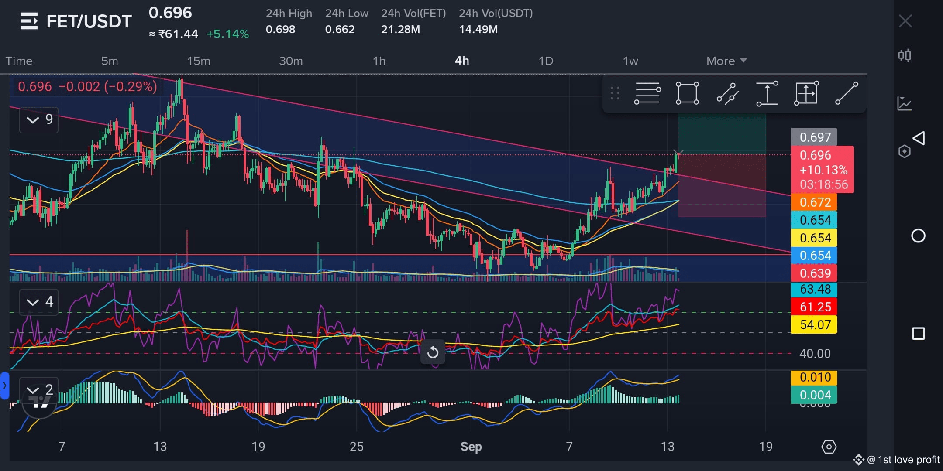The height and width of the screenshot is (471, 943).
Task: Switch to the 15m timeframe tab
Action: click(x=199, y=61)
